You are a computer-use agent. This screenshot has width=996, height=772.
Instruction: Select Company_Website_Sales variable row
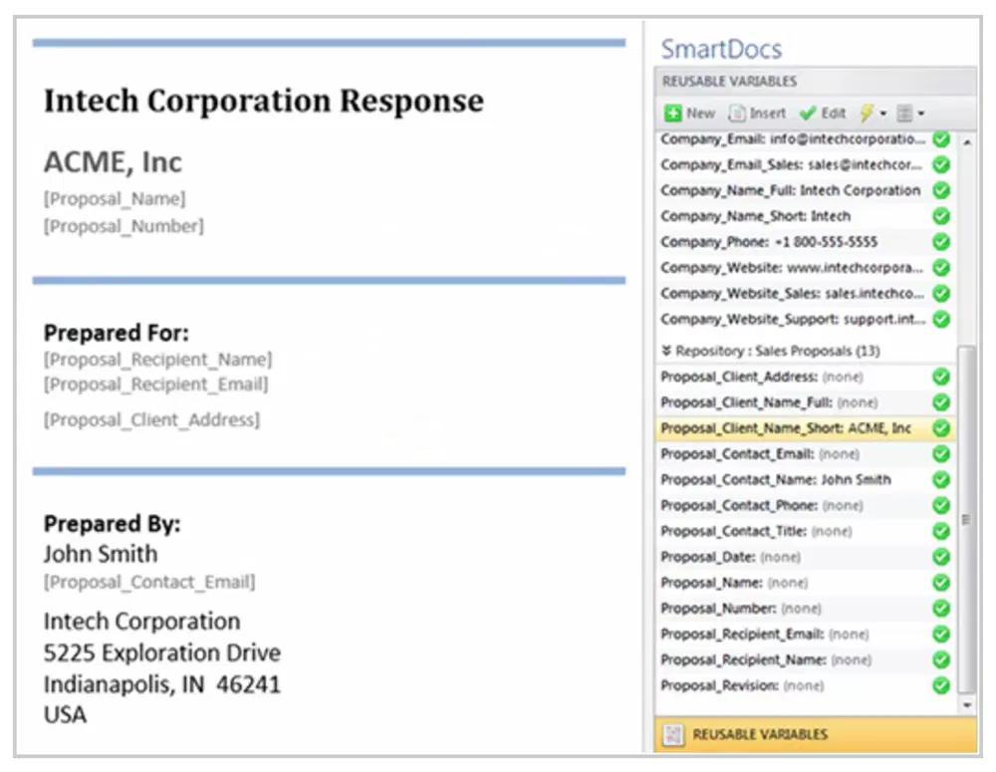tap(805, 294)
